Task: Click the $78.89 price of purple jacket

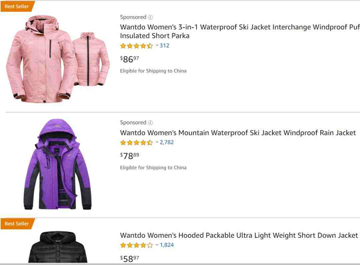Action: pos(129,156)
